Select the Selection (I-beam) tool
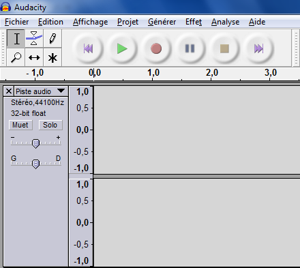Screen dimensions: 300x268 tap(16, 38)
